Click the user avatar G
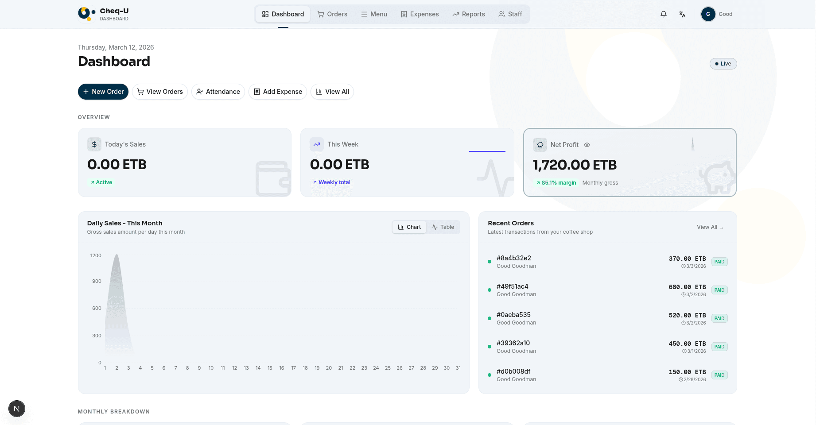The height and width of the screenshot is (425, 816). 708,14
